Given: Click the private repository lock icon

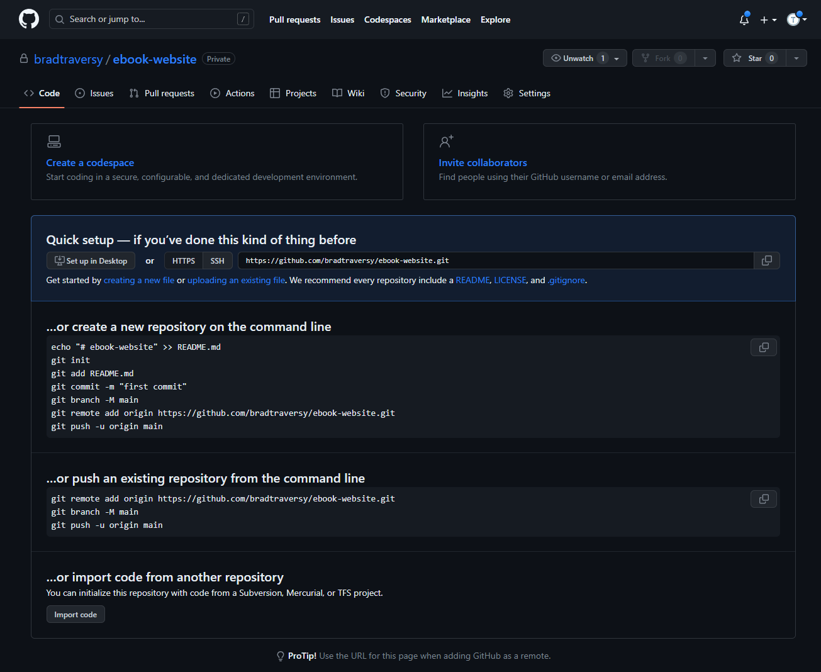Looking at the screenshot, I should tap(24, 59).
